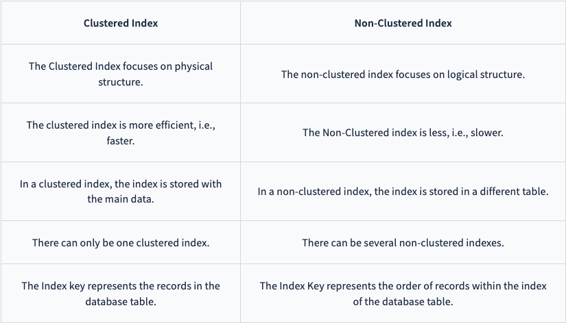Click the word 'structure.' under Clustered Index
The height and width of the screenshot is (323, 566).
(x=121, y=81)
